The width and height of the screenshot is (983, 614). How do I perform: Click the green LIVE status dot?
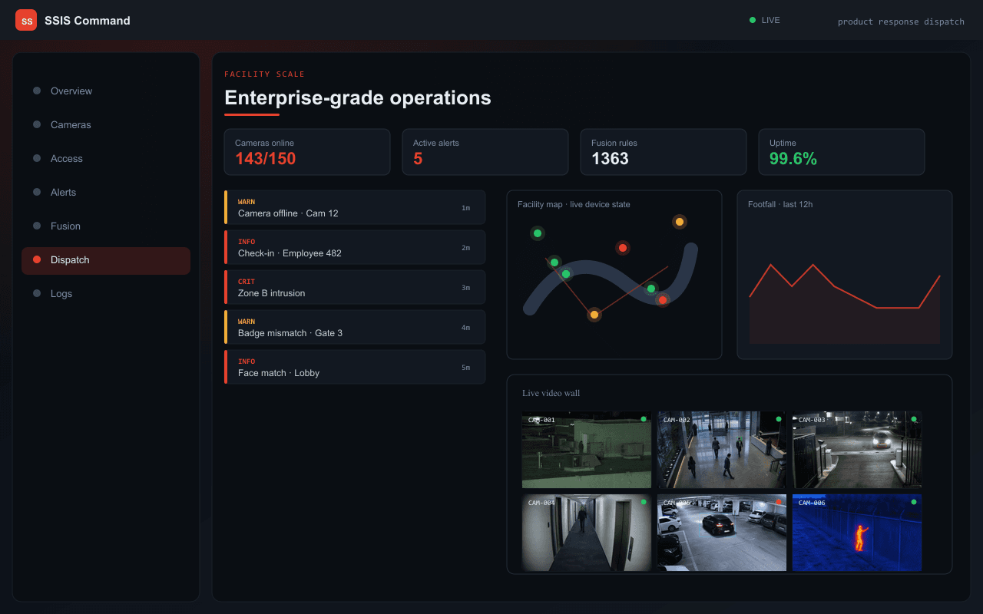point(753,20)
